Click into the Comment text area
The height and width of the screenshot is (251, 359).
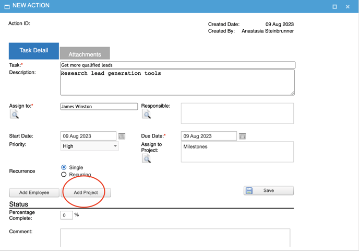[x=175, y=238]
